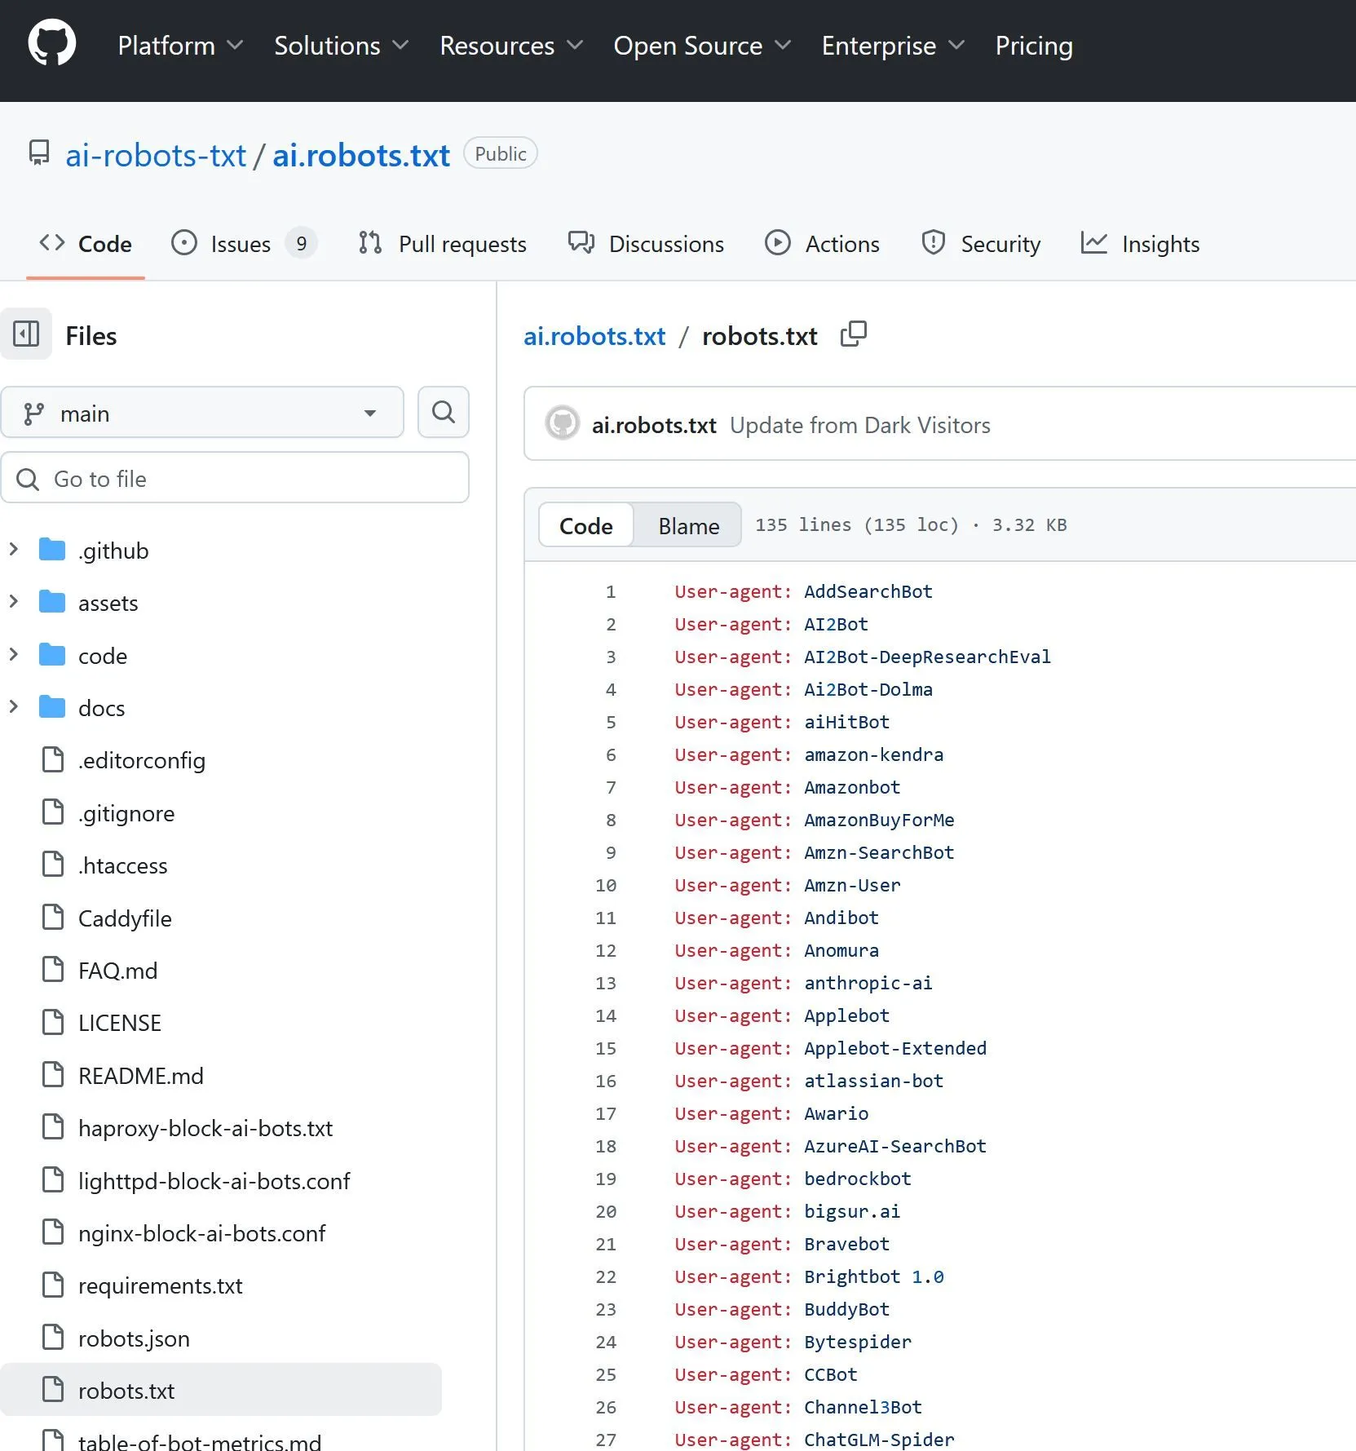
Task: Click the file icon next to LICENSE
Action: pyautogui.click(x=53, y=1022)
